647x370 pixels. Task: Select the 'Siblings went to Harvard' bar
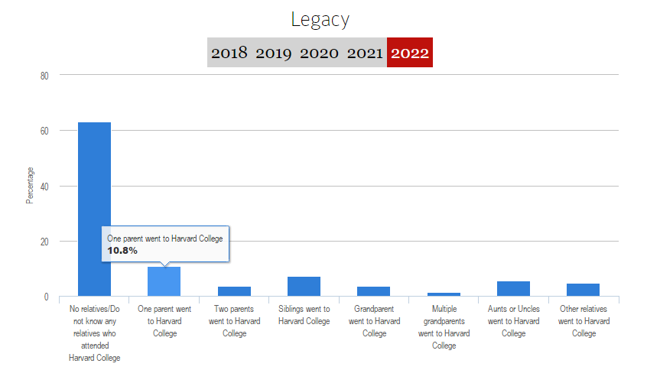click(x=304, y=287)
